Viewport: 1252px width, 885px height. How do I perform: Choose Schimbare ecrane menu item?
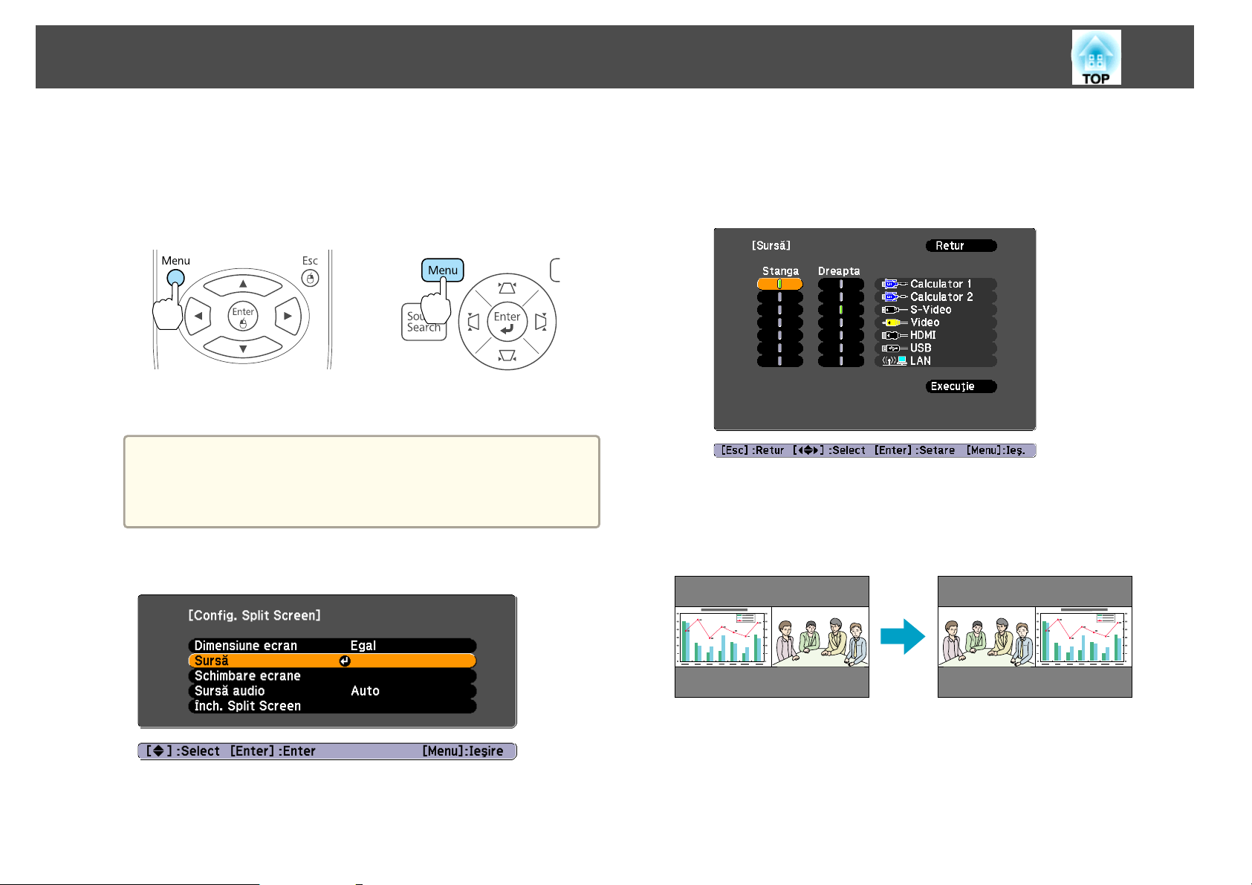(332, 675)
